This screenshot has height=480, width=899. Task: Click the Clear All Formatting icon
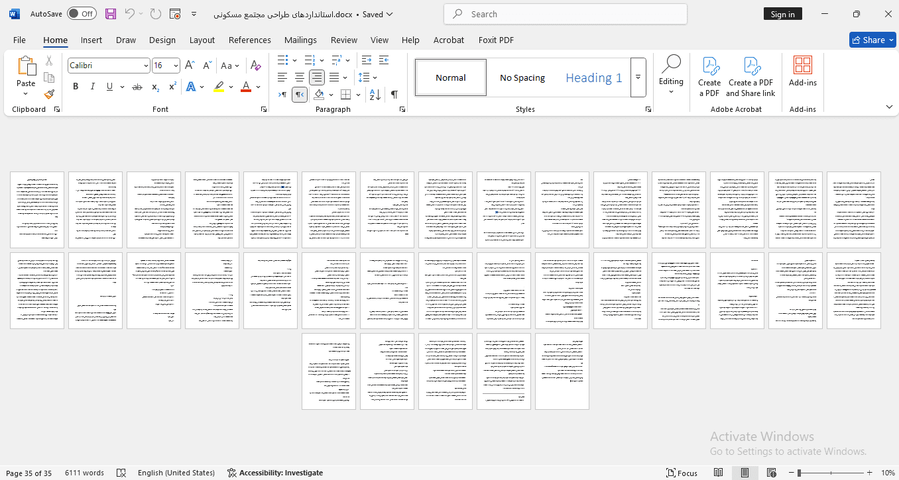pyautogui.click(x=256, y=66)
